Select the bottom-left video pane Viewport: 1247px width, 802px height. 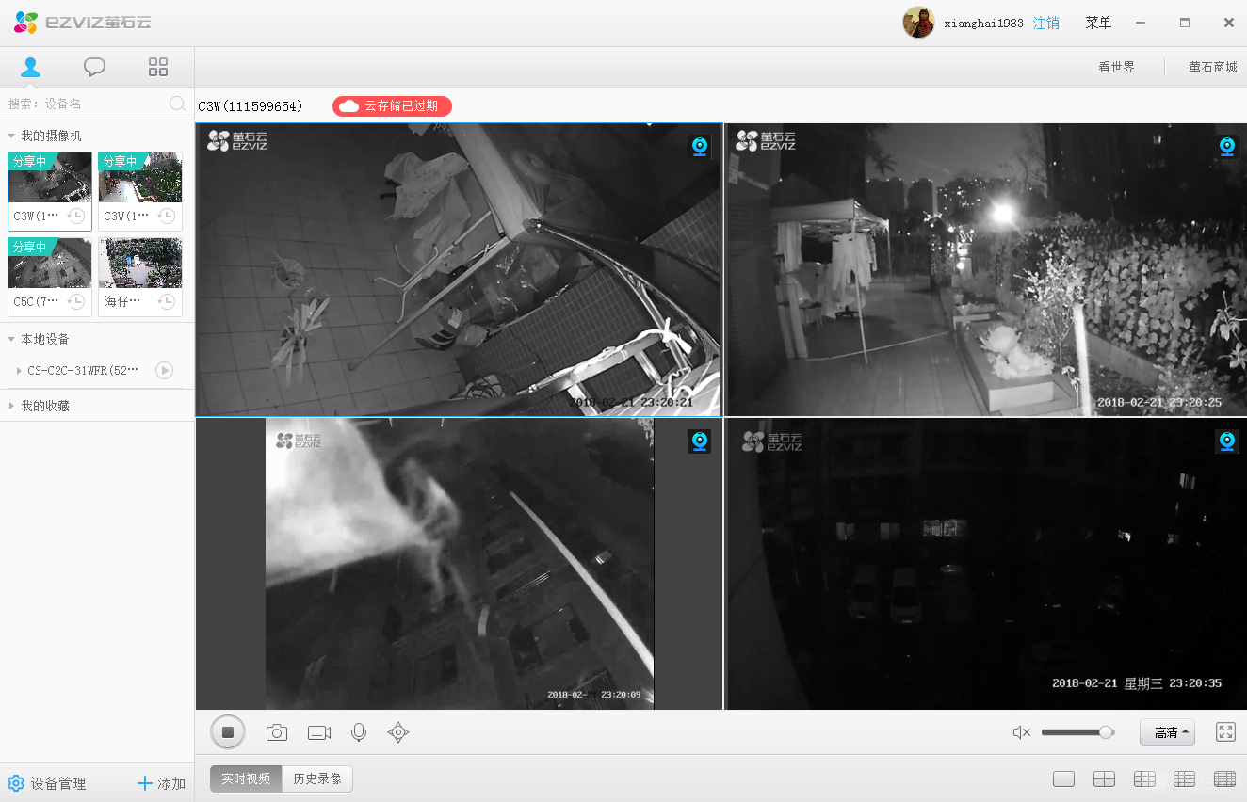click(460, 564)
